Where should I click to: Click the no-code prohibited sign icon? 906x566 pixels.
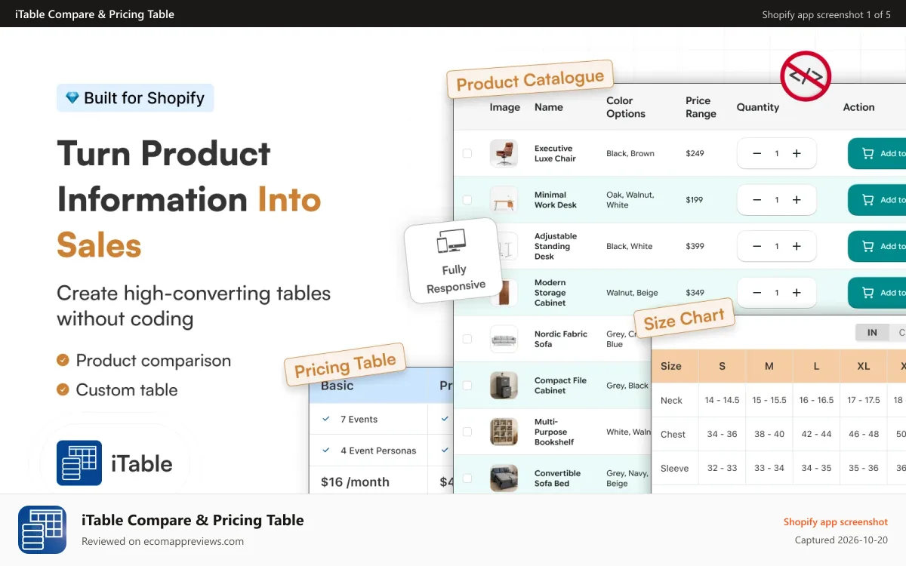coord(806,75)
